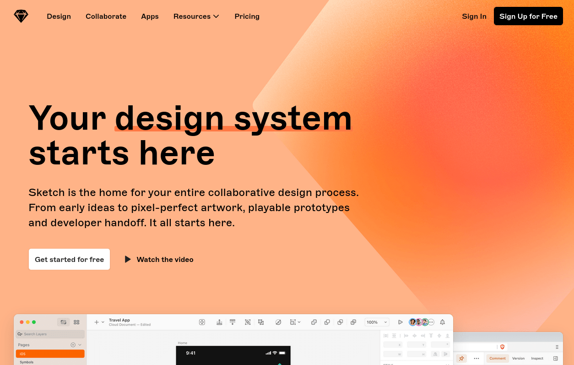
Task: Open the Design nav item
Action: pos(59,16)
